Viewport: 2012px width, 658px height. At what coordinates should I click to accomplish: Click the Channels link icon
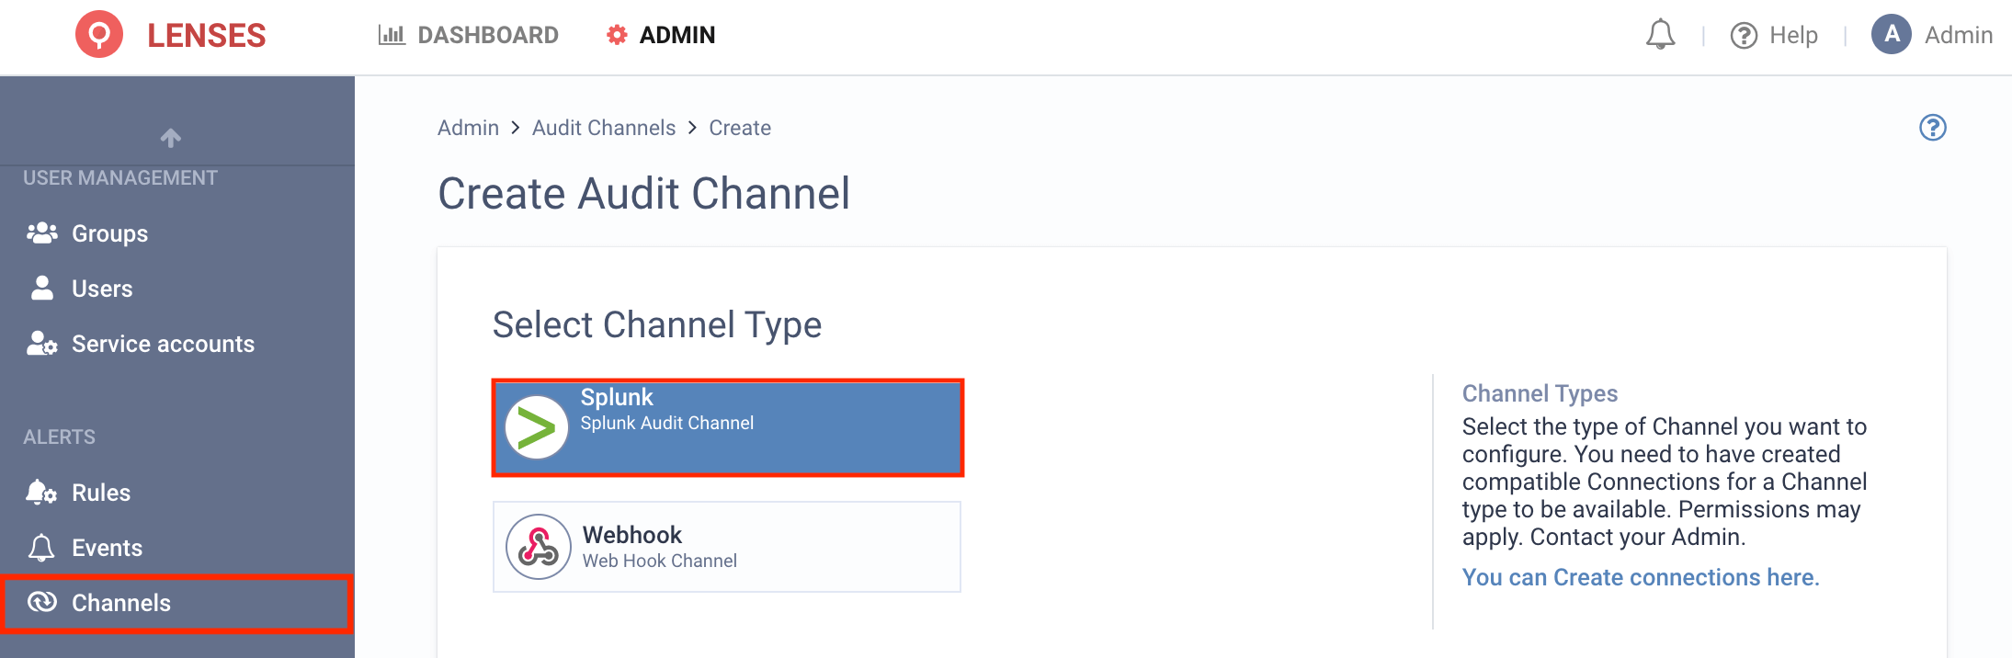coord(42,602)
